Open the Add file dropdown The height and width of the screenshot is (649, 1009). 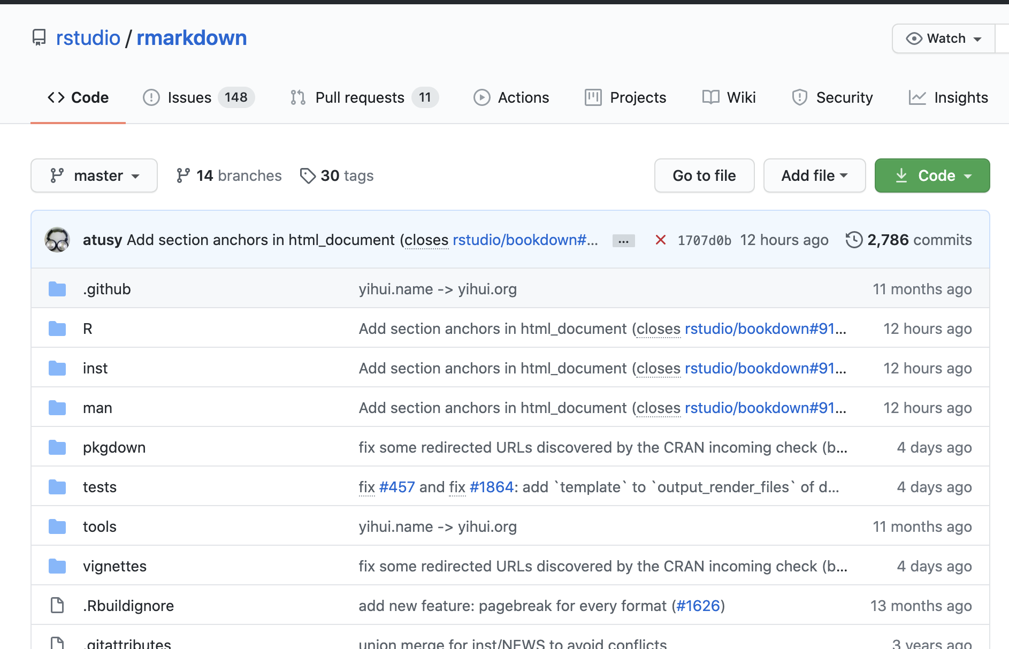click(815, 175)
